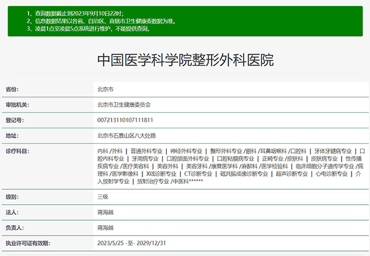Select the 地址 label
The height and width of the screenshot is (256, 370).
tap(12, 136)
